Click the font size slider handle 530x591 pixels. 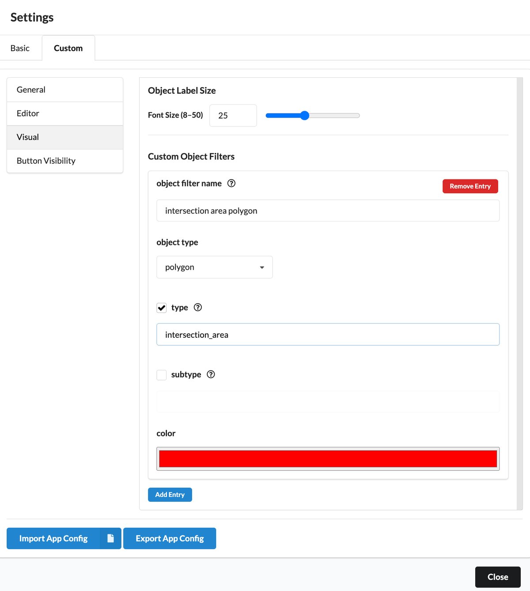coord(305,115)
